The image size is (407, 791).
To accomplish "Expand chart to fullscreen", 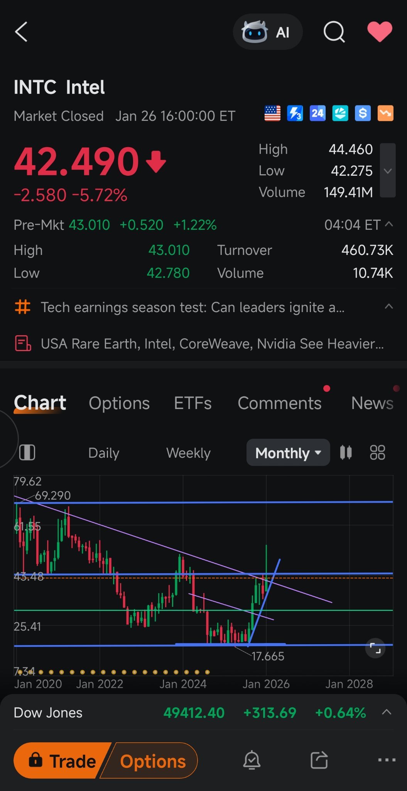I will (x=375, y=648).
